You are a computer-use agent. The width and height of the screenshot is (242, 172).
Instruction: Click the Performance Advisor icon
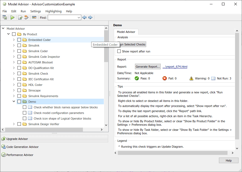click(x=3, y=155)
